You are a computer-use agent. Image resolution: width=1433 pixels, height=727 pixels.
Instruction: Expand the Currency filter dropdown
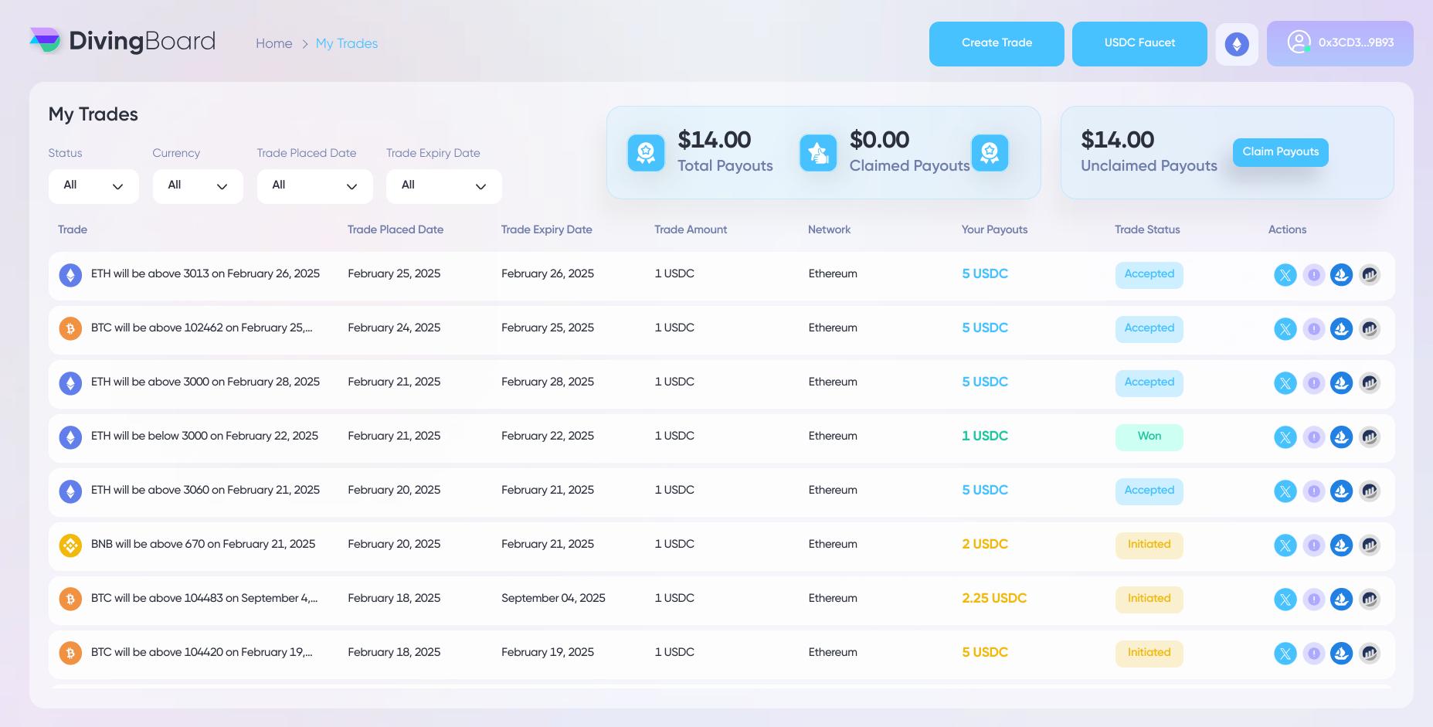pyautogui.click(x=198, y=186)
